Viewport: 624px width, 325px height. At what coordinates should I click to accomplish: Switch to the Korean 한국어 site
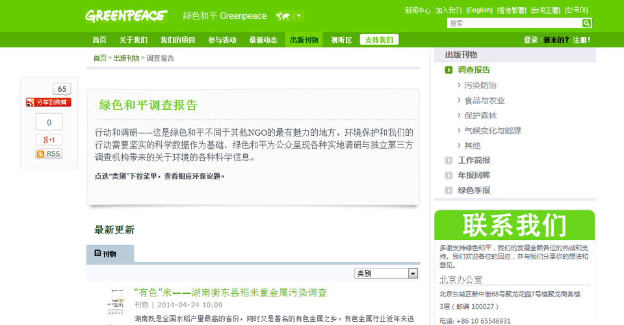point(577,10)
